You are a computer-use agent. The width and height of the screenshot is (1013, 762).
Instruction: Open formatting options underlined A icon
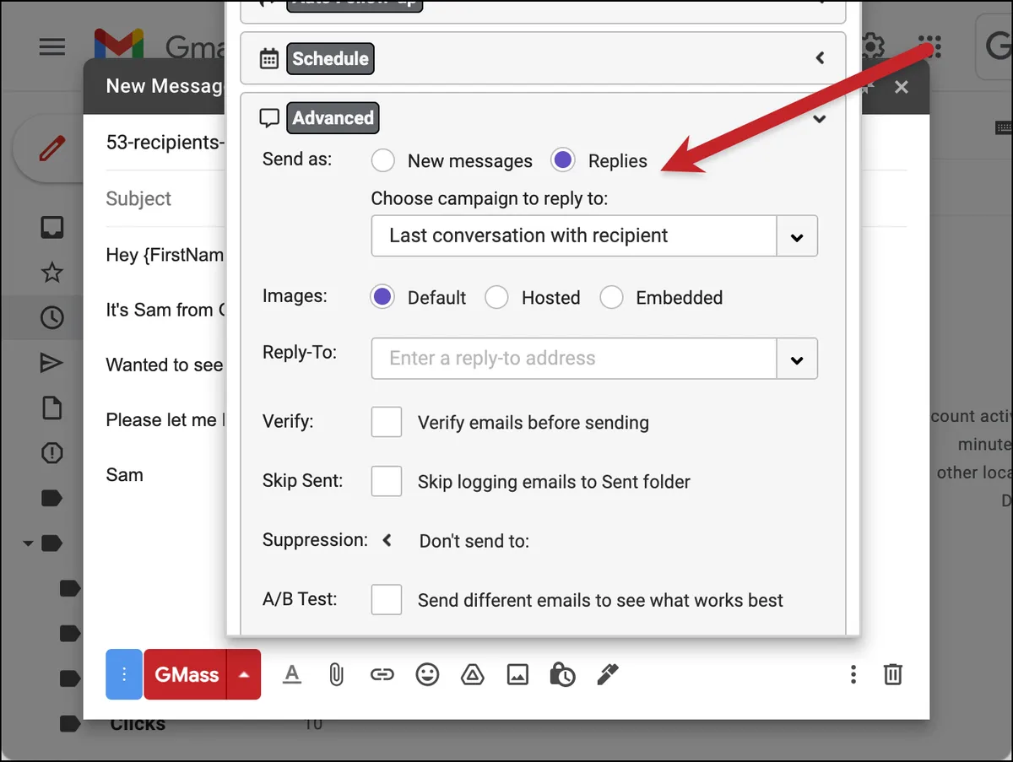pyautogui.click(x=291, y=674)
